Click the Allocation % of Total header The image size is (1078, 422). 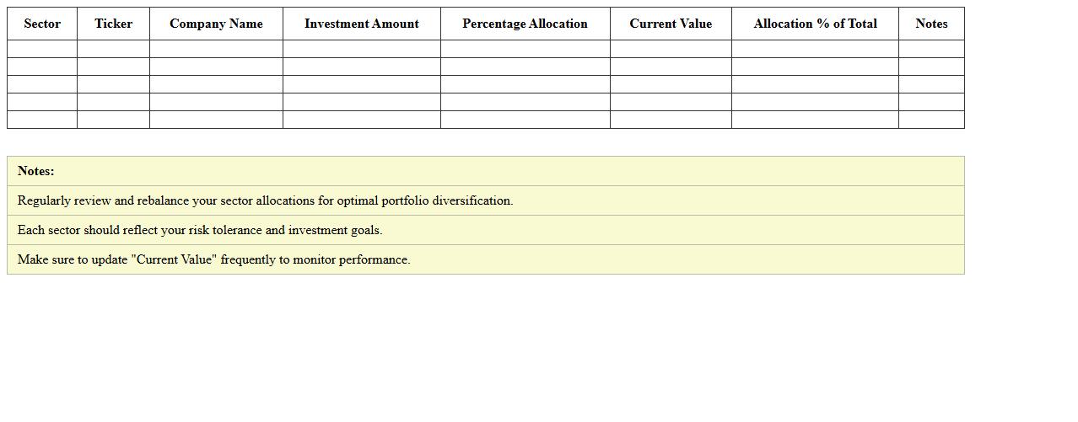click(815, 24)
